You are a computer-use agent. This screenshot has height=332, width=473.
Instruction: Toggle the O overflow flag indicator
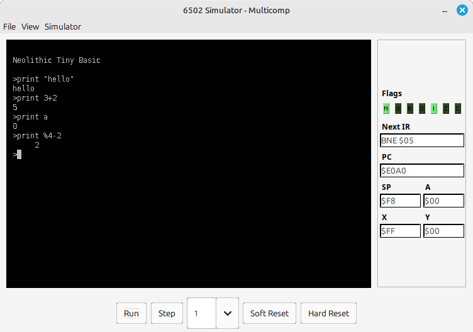pos(398,109)
